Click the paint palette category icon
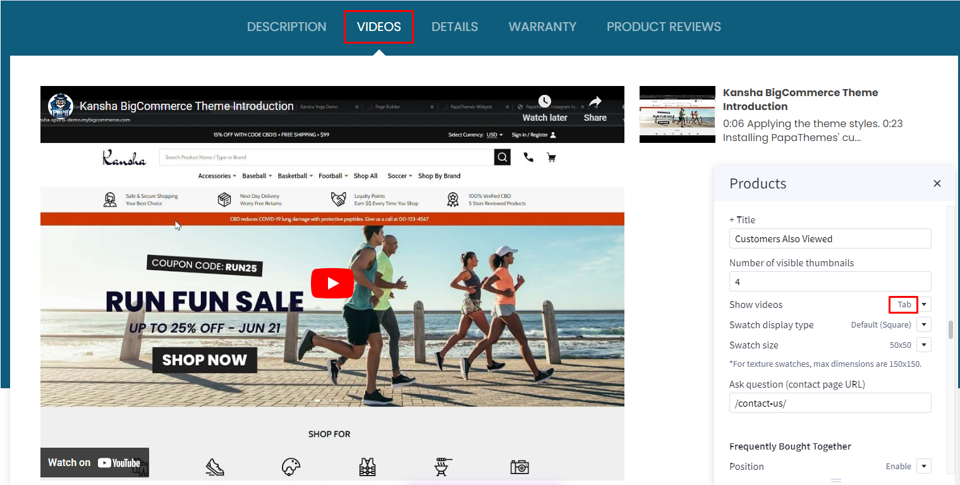This screenshot has height=485, width=960. 291,467
